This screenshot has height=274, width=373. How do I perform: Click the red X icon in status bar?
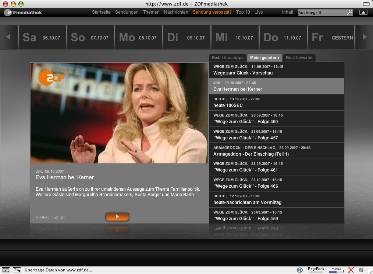[x=351, y=270]
